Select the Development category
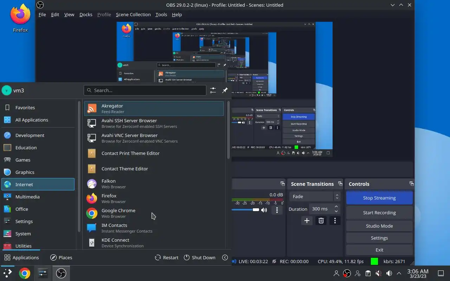The image size is (450, 281). [x=38, y=135]
